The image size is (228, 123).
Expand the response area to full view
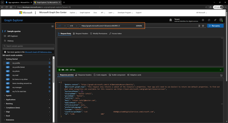[x=221, y=76]
